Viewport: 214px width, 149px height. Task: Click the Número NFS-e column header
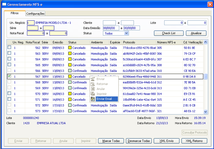click(169, 42)
